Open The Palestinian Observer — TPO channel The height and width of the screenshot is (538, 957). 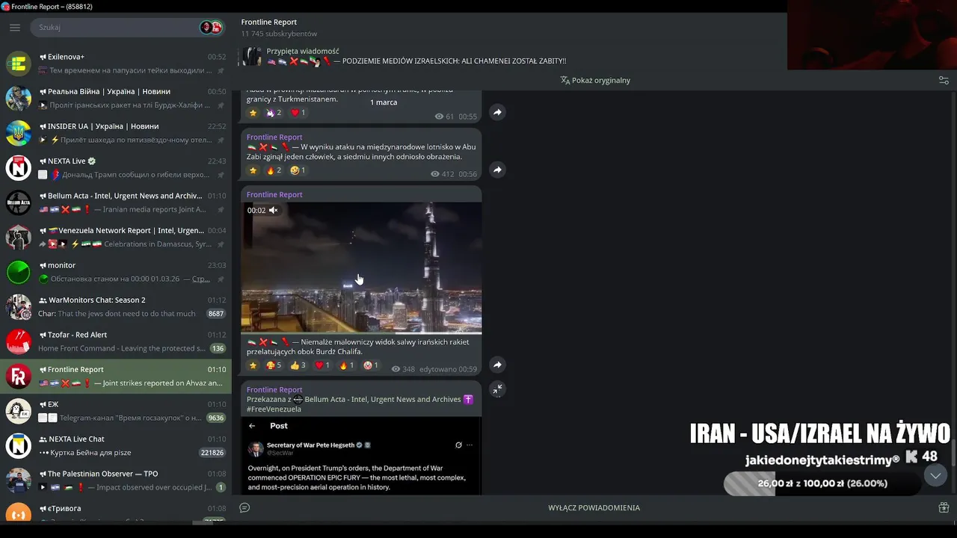[x=116, y=480]
